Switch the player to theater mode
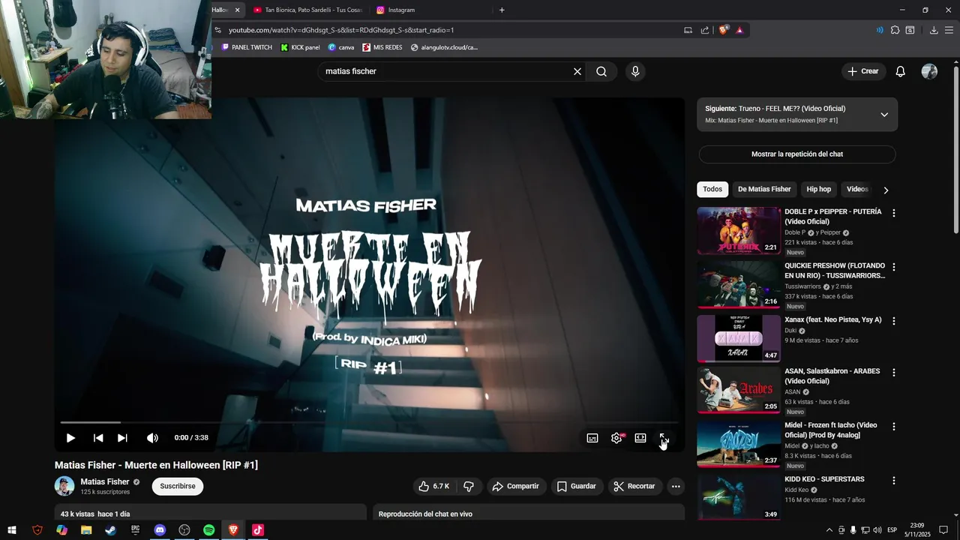The width and height of the screenshot is (960, 540). coord(640,438)
